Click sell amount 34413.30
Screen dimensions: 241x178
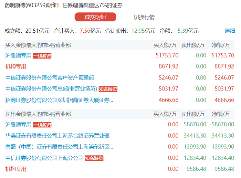[x=195, y=136]
